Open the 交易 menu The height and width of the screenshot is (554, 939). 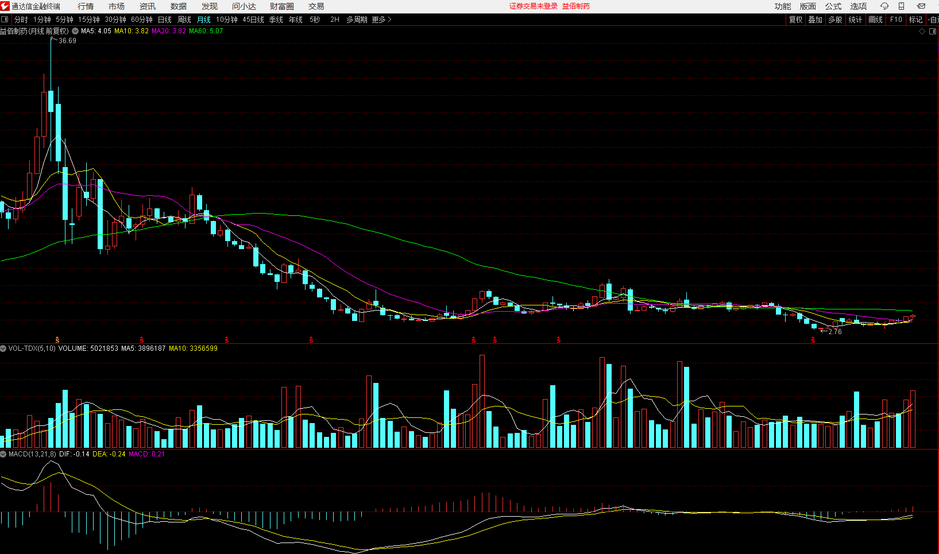pyautogui.click(x=316, y=6)
